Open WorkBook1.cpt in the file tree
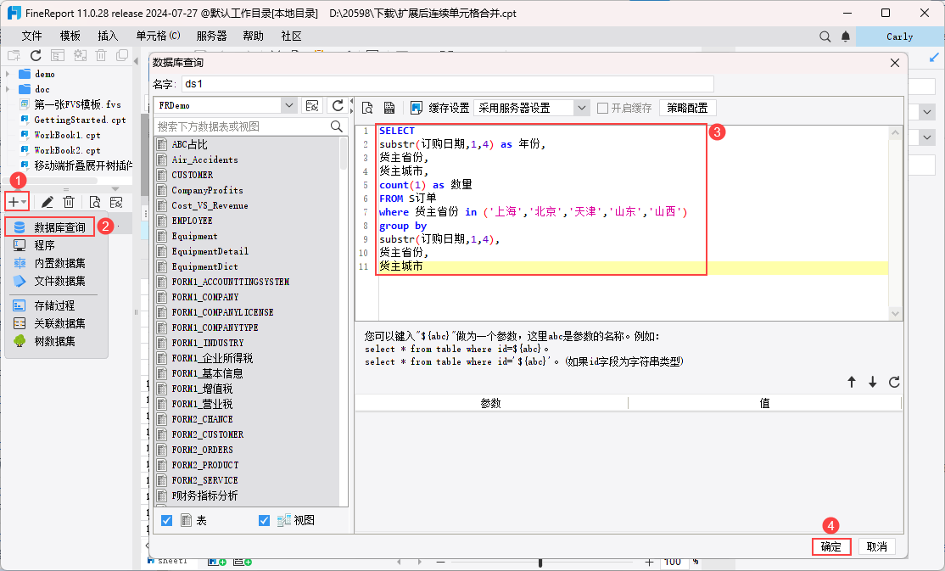 [68, 135]
